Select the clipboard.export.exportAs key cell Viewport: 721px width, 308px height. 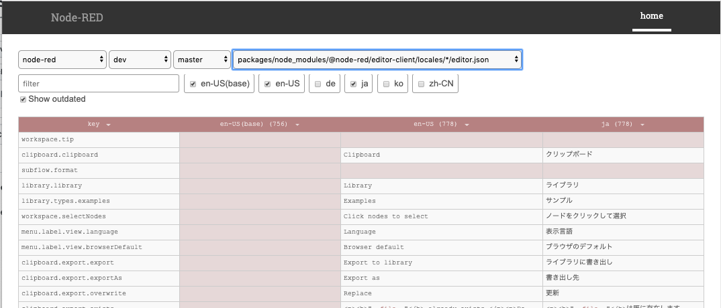point(99,279)
